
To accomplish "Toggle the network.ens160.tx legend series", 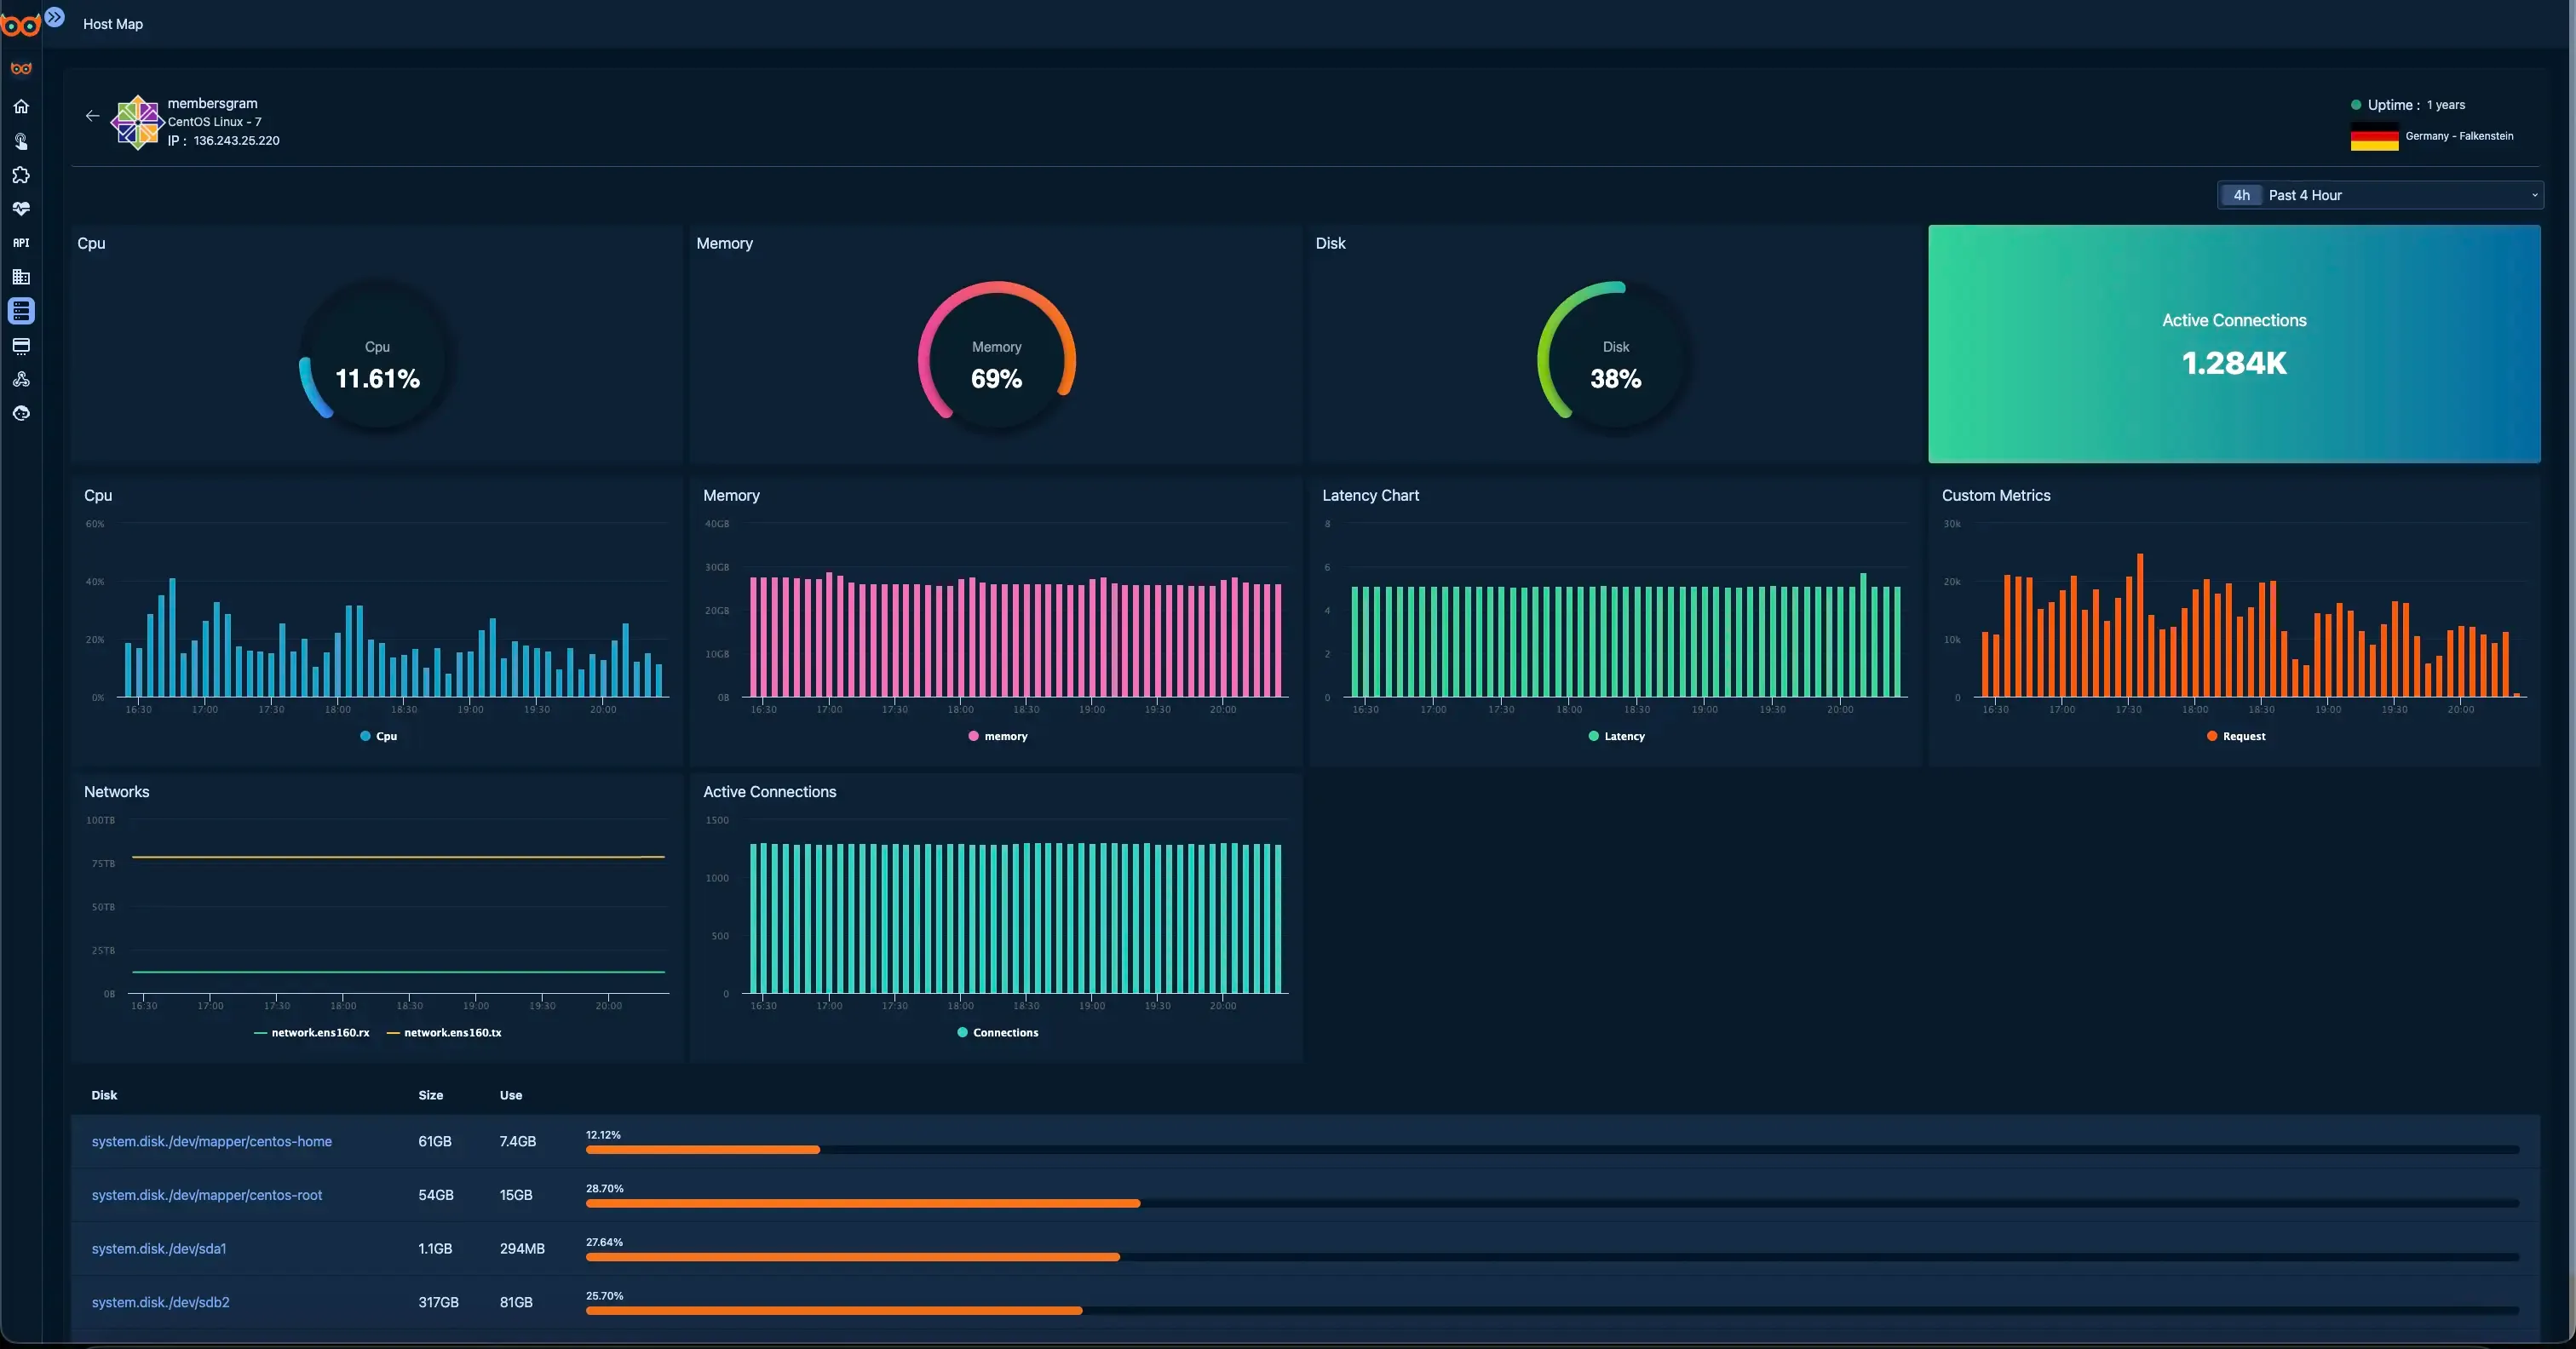I will pyautogui.click(x=444, y=1033).
